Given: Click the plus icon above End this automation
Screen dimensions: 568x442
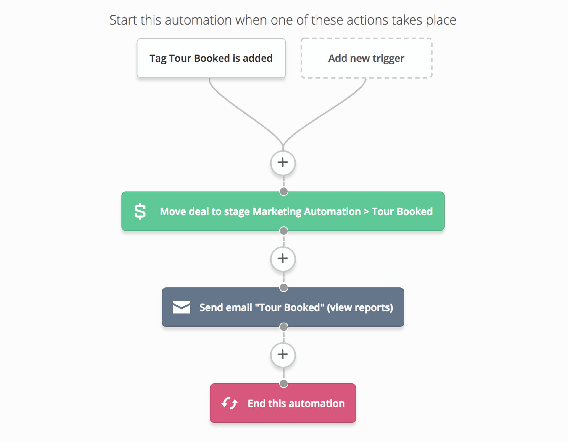Looking at the screenshot, I should click(x=283, y=354).
